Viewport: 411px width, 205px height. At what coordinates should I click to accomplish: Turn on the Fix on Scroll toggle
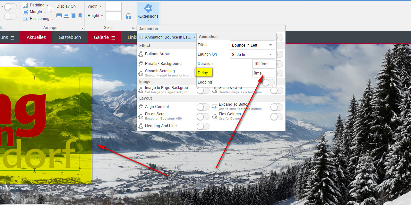(x=203, y=116)
